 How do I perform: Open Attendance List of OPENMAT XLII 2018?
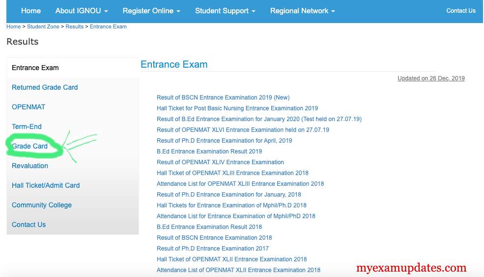pyautogui.click(x=238, y=270)
